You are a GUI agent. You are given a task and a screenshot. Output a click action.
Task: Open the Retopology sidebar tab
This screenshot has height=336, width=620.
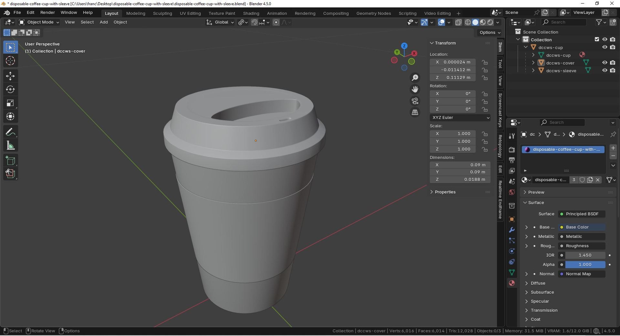click(500, 146)
